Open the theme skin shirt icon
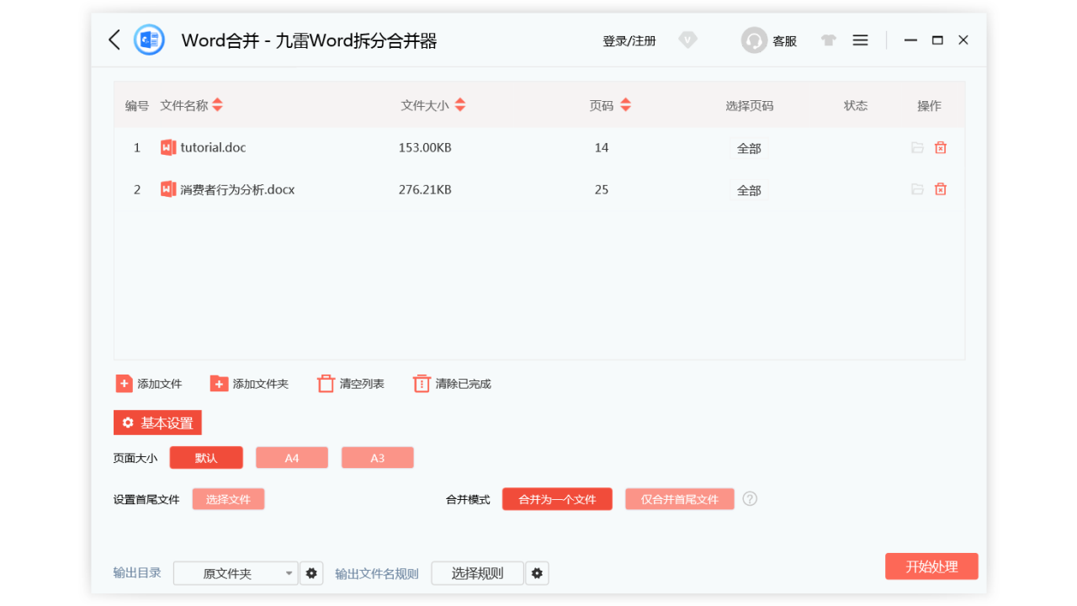This screenshot has height=606, width=1077. (x=828, y=40)
